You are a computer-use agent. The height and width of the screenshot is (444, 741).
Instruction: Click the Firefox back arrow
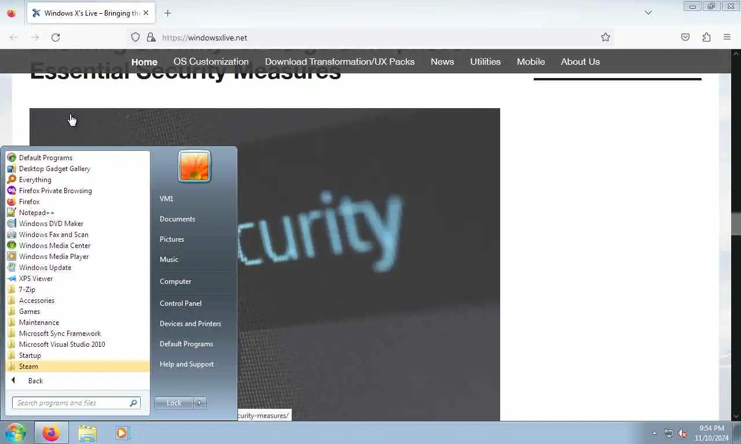(14, 38)
